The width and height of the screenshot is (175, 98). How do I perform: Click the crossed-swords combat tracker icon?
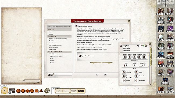pyautogui.click(x=159, y=1)
